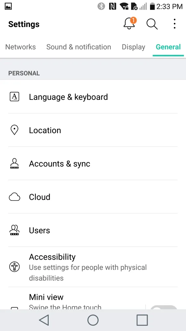Tap the Location pin icon
186x331 pixels.
[15, 130]
